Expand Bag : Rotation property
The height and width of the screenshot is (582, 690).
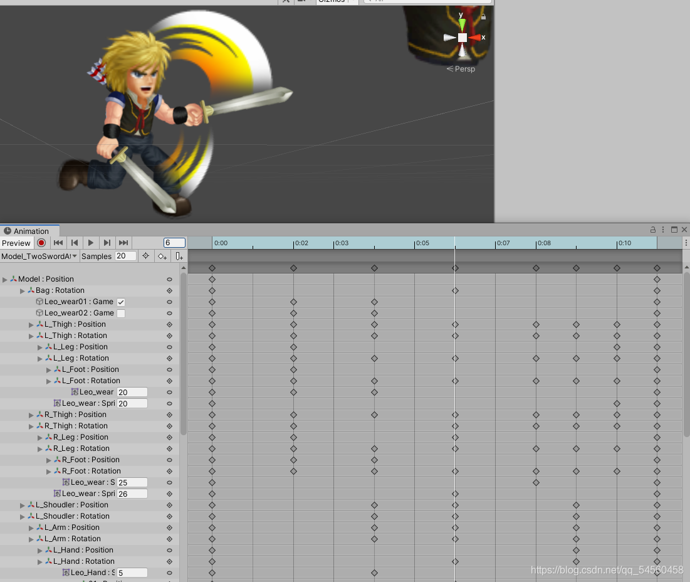tap(23, 290)
